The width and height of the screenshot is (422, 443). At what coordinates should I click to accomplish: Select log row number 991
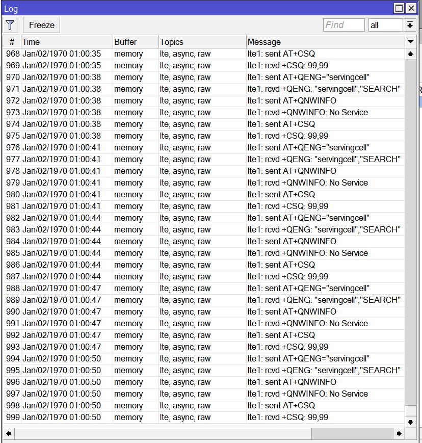[13, 324]
